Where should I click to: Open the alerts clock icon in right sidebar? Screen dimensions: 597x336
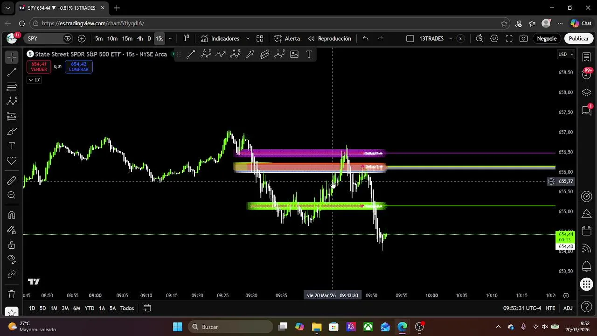[587, 74]
